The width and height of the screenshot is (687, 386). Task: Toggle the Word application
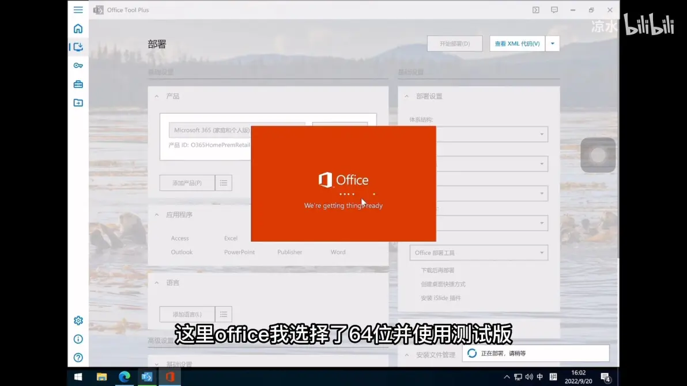[338, 252]
